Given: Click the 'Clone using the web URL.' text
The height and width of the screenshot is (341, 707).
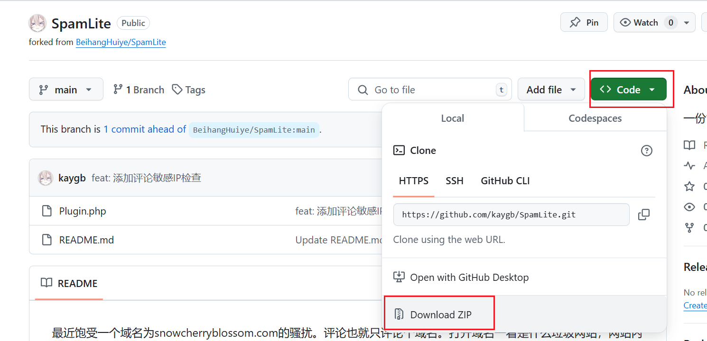Looking at the screenshot, I should [x=449, y=240].
